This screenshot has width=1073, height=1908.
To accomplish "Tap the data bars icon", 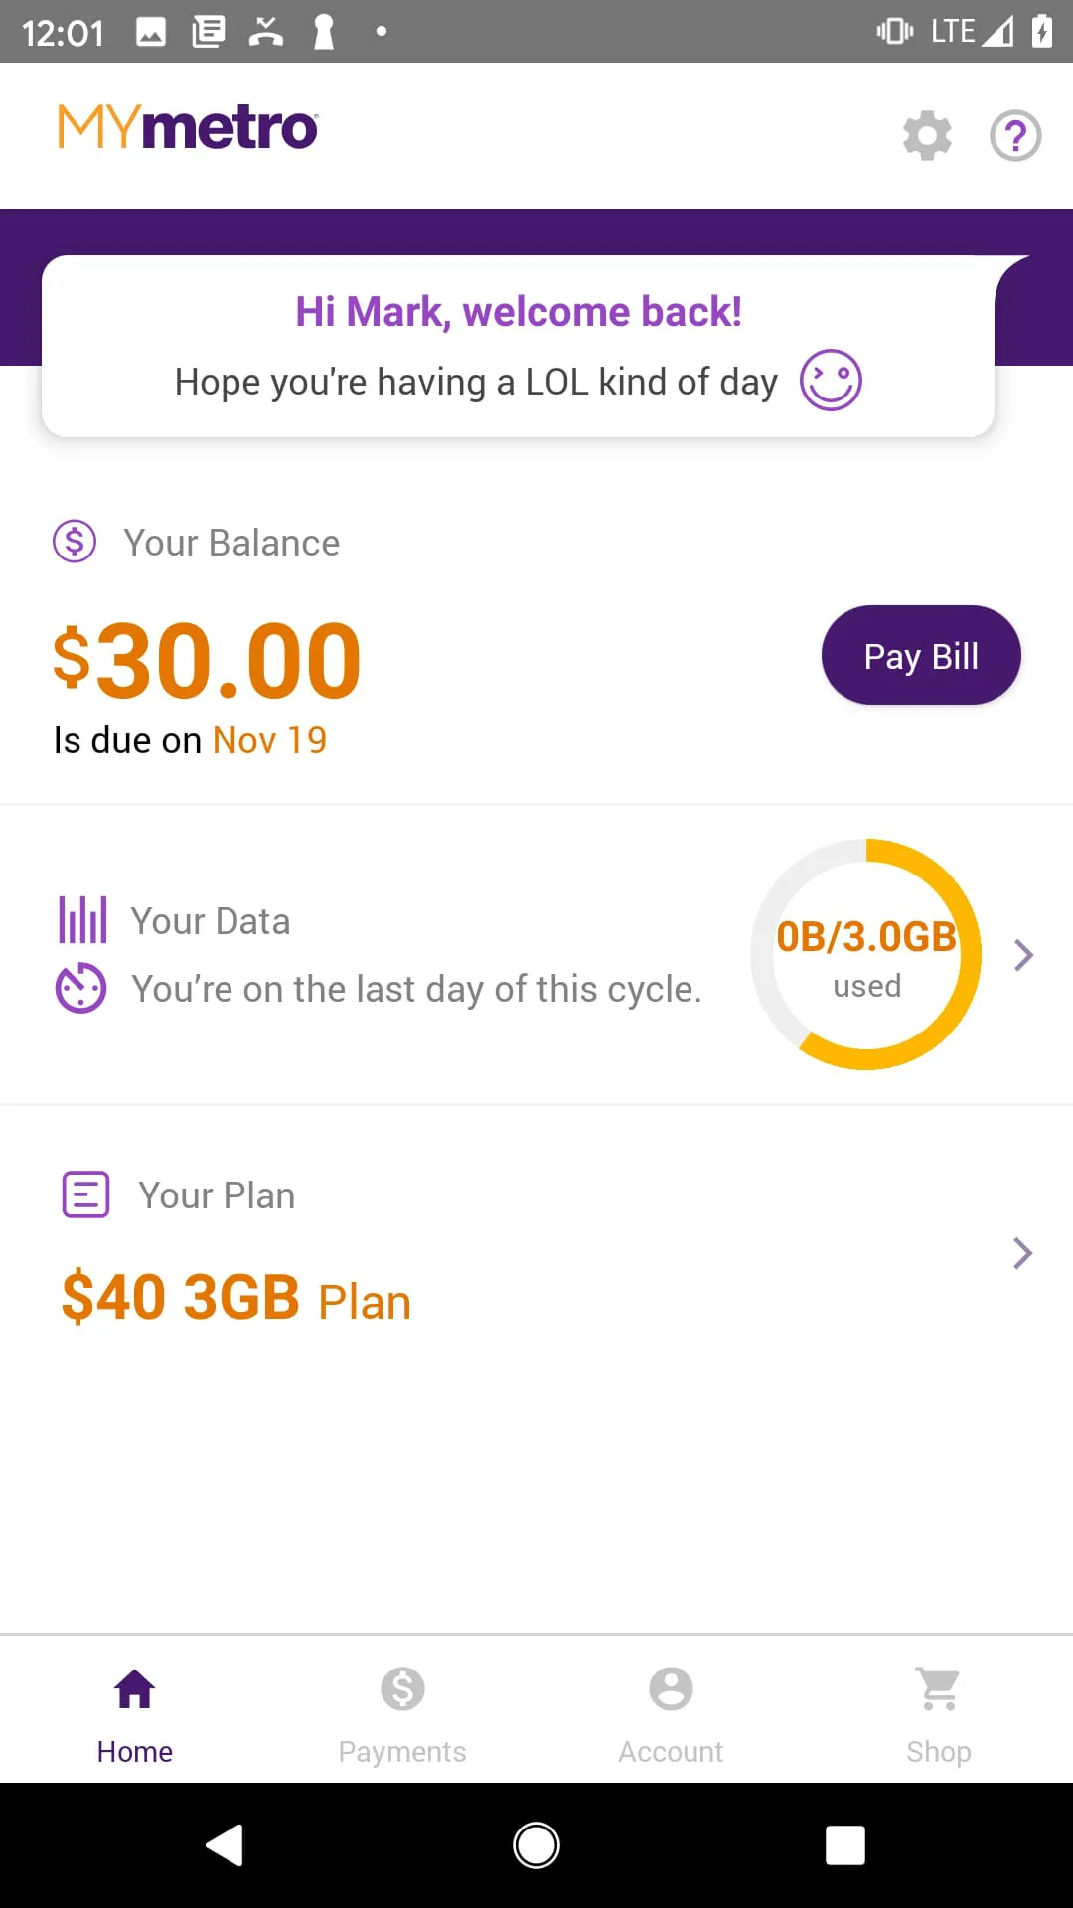I will [x=82, y=919].
